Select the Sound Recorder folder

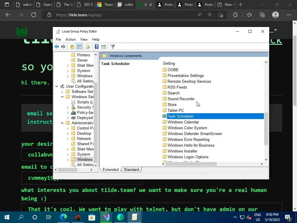point(181,99)
